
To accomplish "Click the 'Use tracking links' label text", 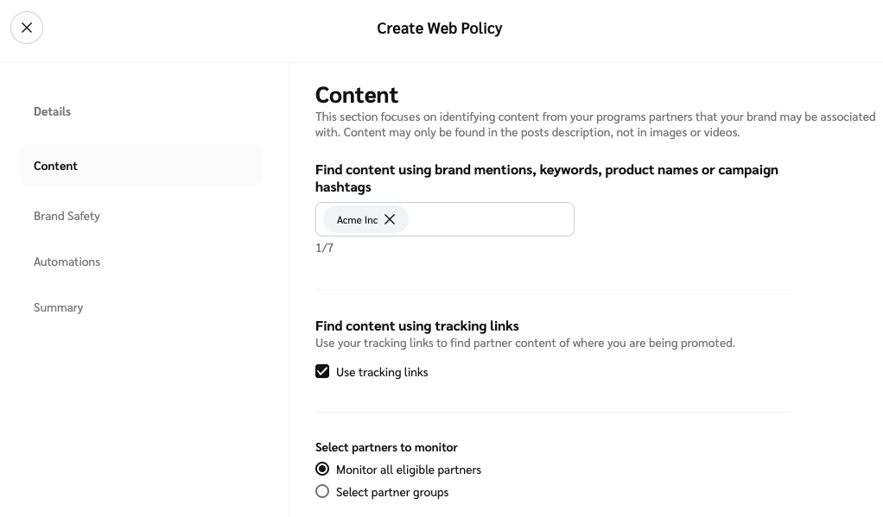I will 382,372.
